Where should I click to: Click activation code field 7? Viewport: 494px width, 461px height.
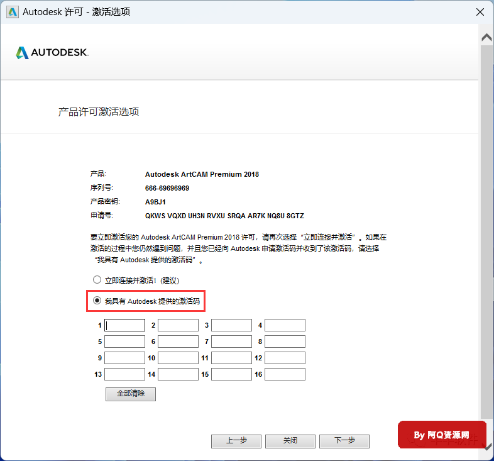point(231,342)
